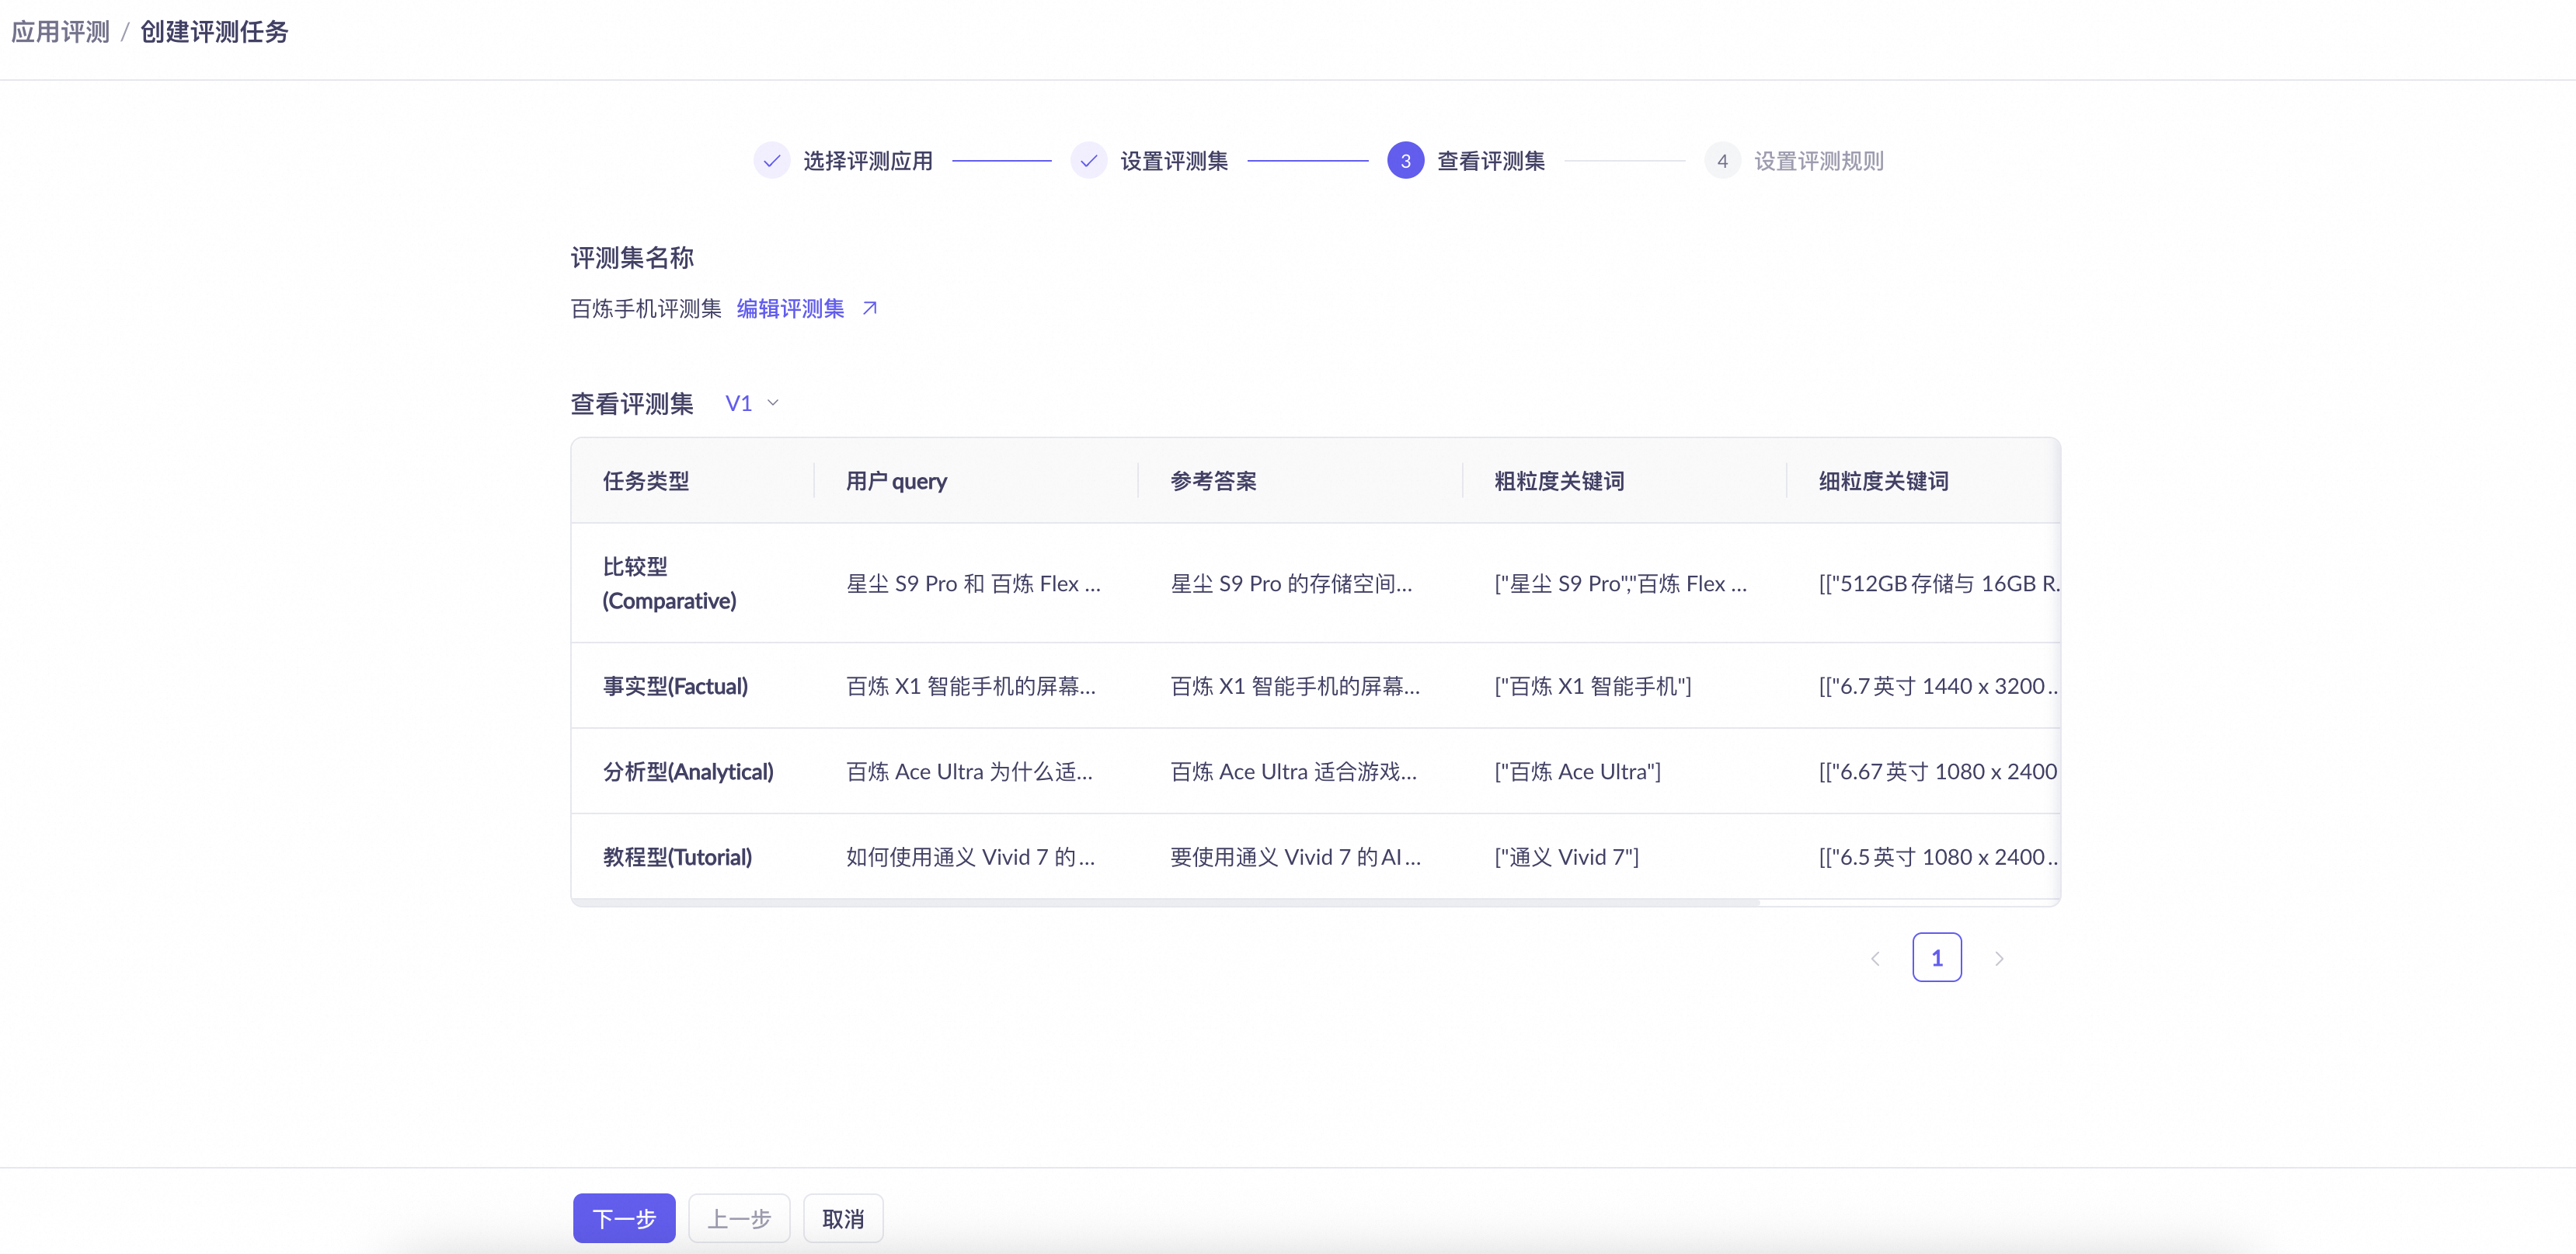This screenshot has height=1254, width=2576.
Task: Select the 比较型(Comparative) table row
Action: pyautogui.click(x=670, y=583)
